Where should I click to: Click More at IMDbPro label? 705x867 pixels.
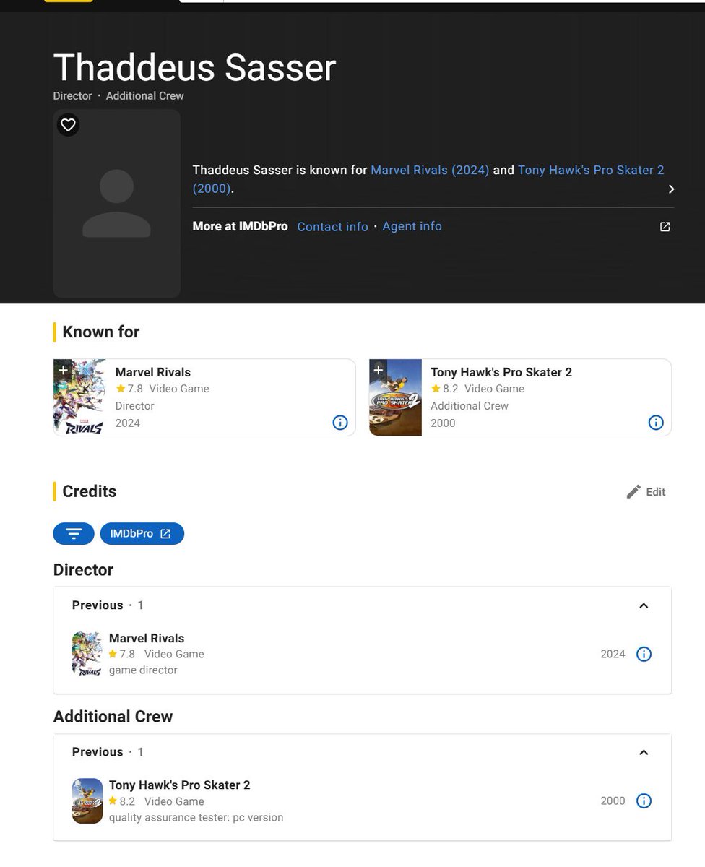[240, 226]
